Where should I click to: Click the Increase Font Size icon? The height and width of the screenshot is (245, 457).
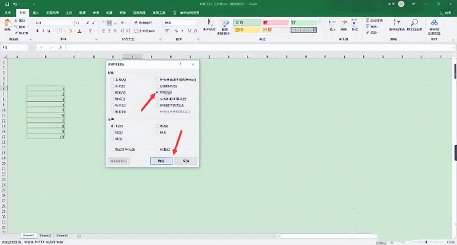tap(87, 22)
